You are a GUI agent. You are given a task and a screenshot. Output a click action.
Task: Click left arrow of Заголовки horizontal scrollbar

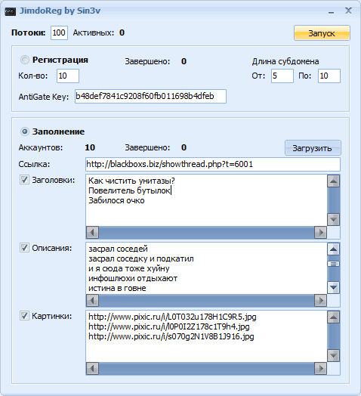[x=92, y=232]
